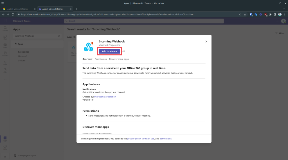Close the Apps Microsoft Teams tab
Viewport: 288px width, 160px height.
[x=71, y=9]
